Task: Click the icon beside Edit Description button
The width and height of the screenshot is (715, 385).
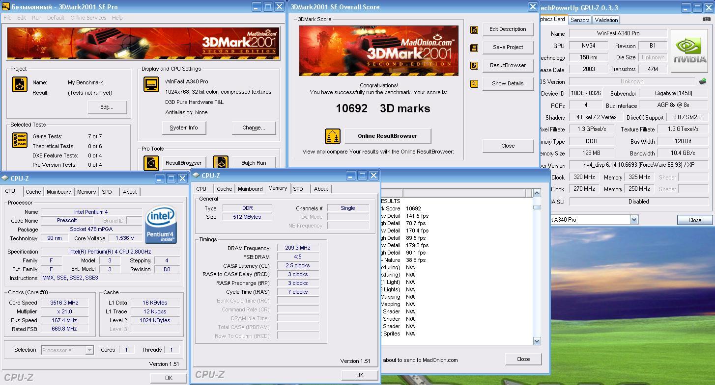Action: click(474, 29)
